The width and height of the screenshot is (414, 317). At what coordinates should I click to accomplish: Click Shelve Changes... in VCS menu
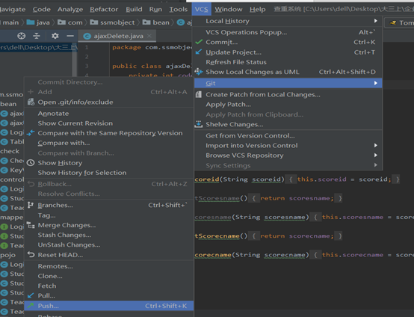pyautogui.click(x=288, y=124)
